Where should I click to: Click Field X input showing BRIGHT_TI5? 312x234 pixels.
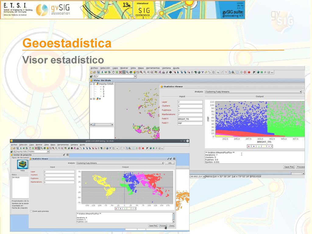(x=190, y=119)
